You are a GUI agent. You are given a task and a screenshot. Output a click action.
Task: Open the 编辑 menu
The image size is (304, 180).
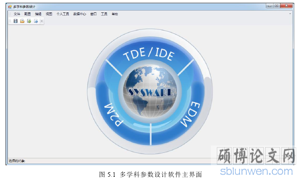tap(38, 14)
